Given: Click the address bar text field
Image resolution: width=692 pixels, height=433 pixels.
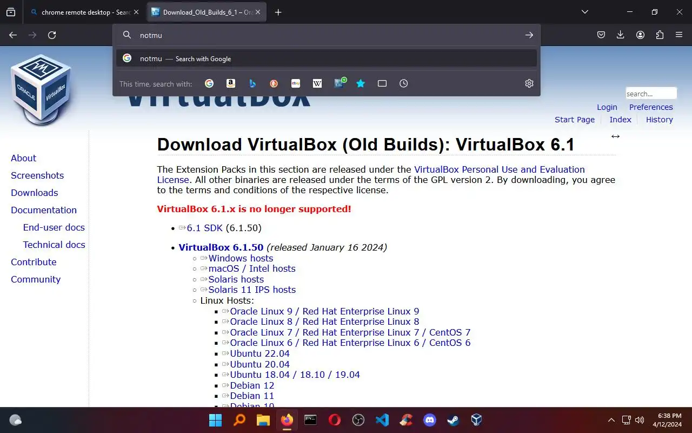Looking at the screenshot, I should pos(327,35).
